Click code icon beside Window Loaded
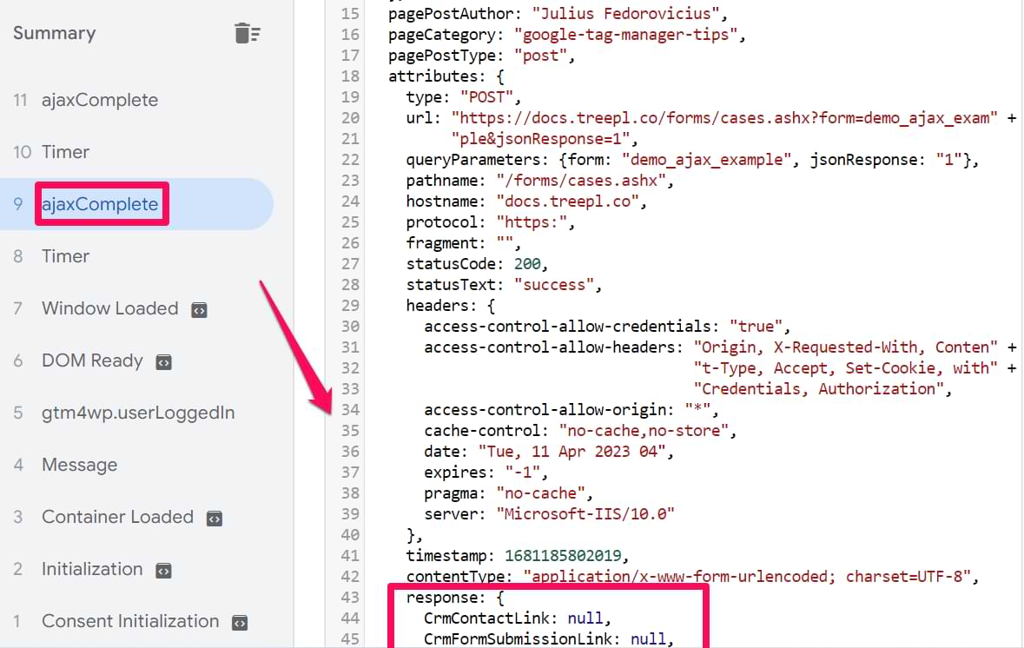Viewport: 1024px width, 648px height. tap(199, 310)
